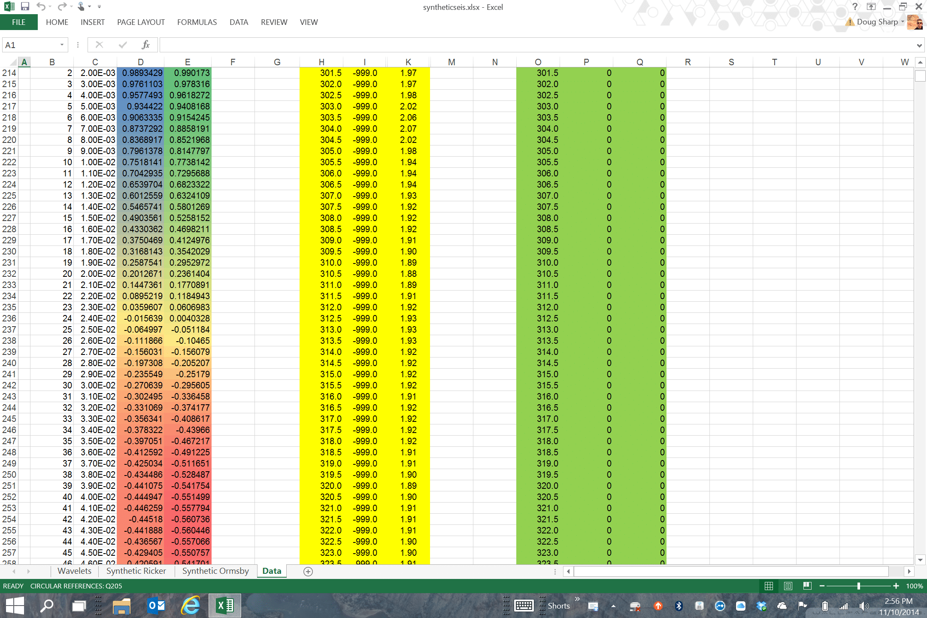Switch to the Synthetic Ricker sheet tab

point(136,571)
